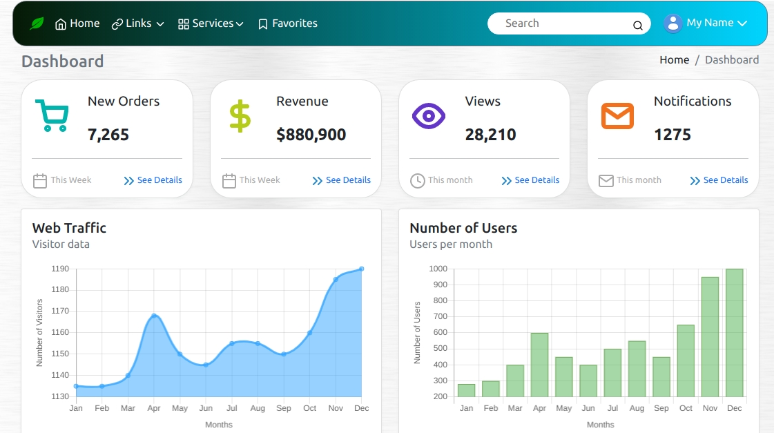Open the Services dropdown menu
This screenshot has width=774, height=433.
[x=211, y=23]
